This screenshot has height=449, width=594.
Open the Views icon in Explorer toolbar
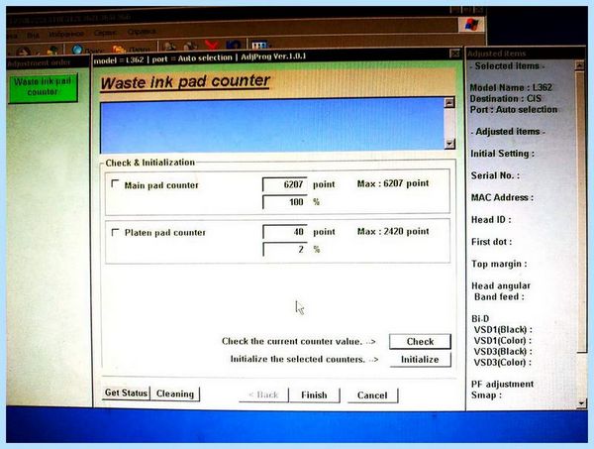tap(259, 46)
